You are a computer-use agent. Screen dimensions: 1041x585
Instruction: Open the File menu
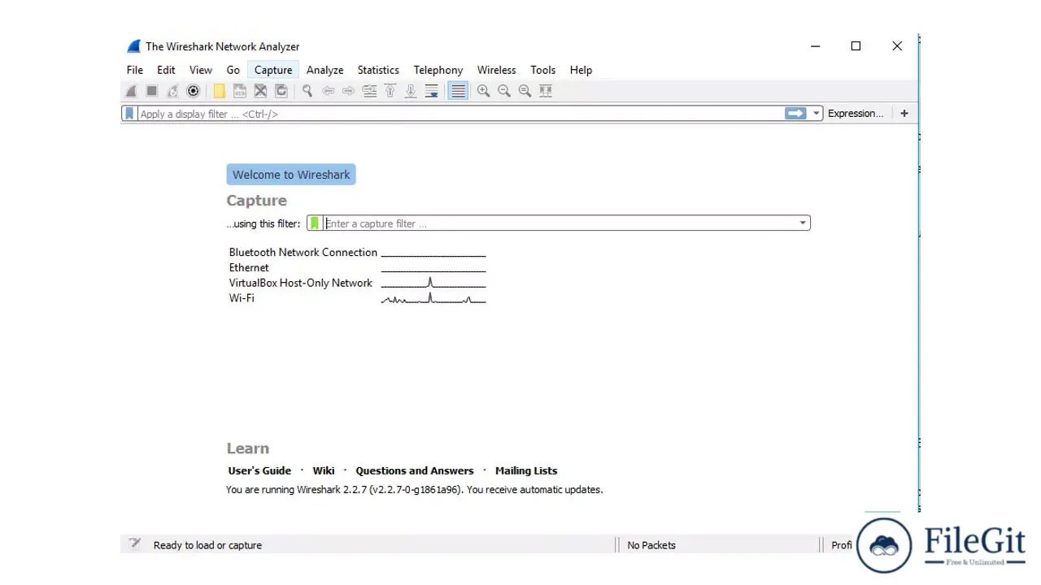tap(135, 70)
